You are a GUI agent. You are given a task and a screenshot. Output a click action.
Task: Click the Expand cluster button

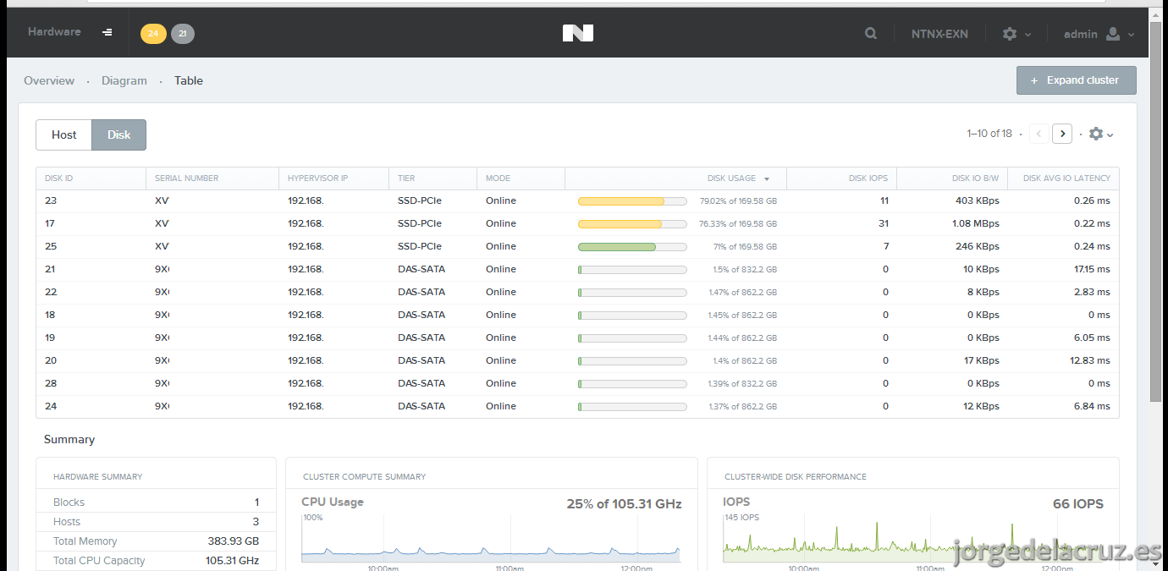(1077, 80)
